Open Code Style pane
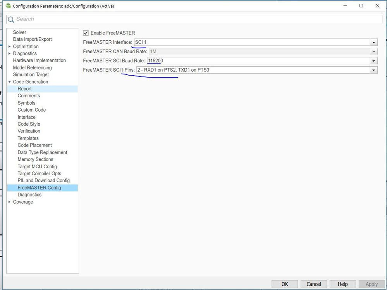 pyautogui.click(x=29, y=124)
